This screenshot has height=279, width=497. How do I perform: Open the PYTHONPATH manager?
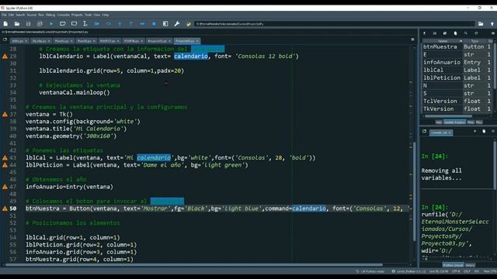pos(188,24)
